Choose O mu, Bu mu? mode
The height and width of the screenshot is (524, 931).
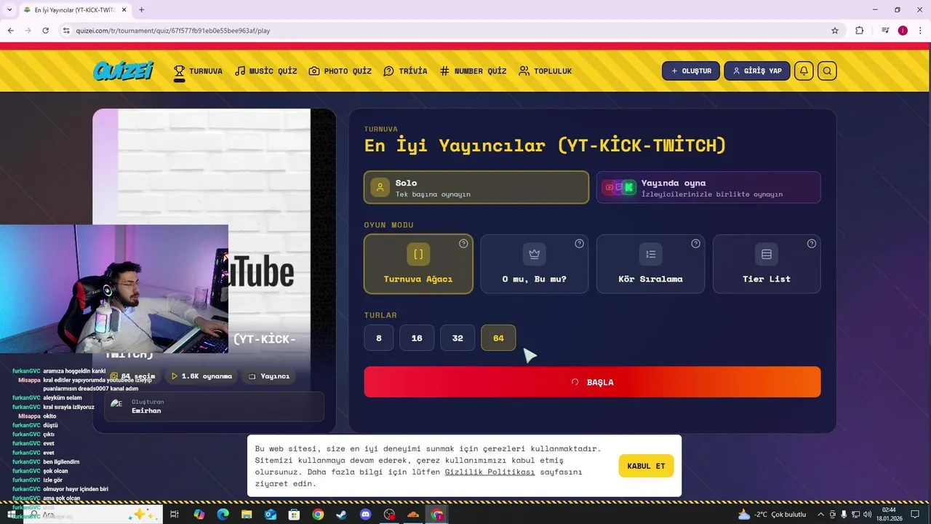535,263
